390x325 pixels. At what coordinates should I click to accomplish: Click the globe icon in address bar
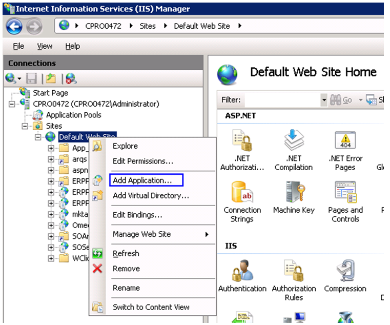point(64,26)
